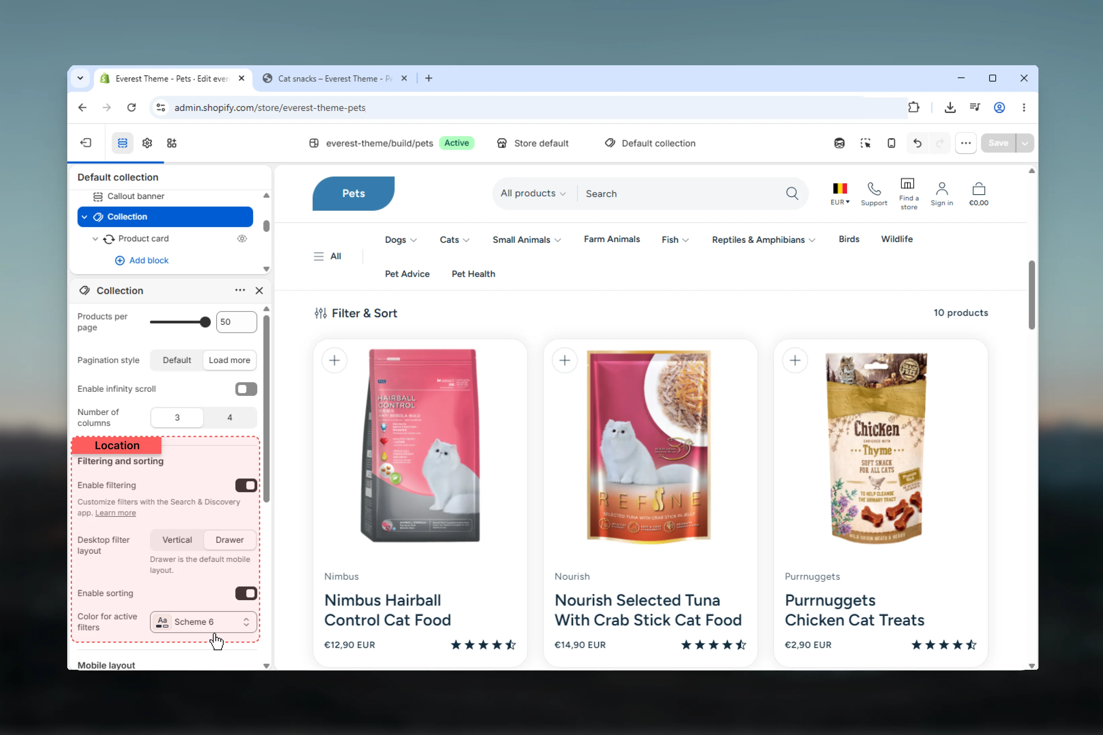Set number of columns to 4

(x=230, y=417)
